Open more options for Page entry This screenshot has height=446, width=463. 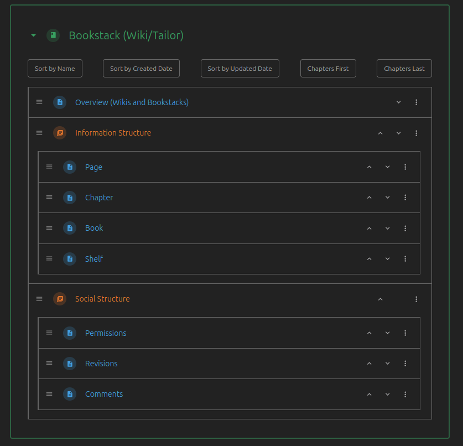point(405,167)
